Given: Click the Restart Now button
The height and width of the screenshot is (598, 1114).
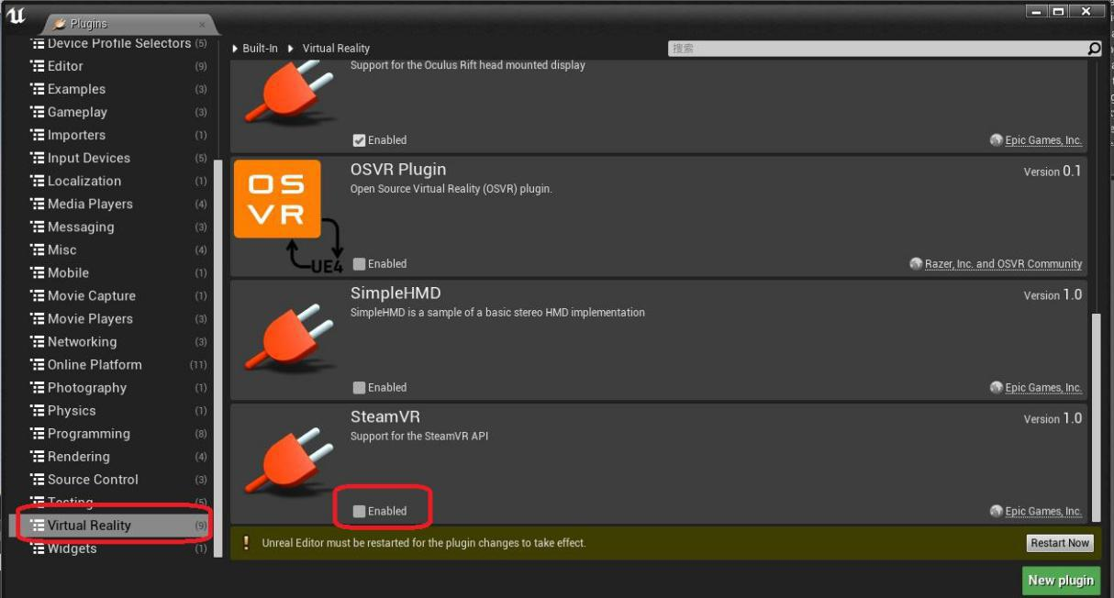Looking at the screenshot, I should click(1060, 543).
